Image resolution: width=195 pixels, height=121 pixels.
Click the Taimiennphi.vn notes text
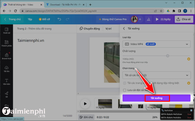point(31,40)
